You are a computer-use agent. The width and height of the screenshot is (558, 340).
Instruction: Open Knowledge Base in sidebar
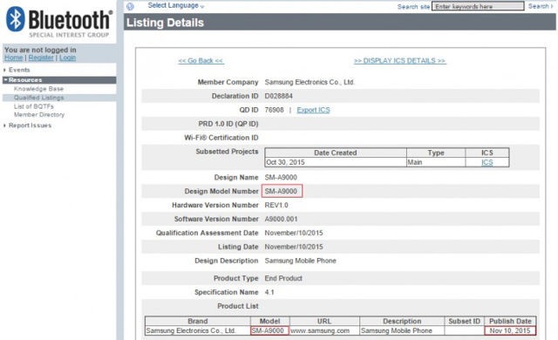pos(38,89)
